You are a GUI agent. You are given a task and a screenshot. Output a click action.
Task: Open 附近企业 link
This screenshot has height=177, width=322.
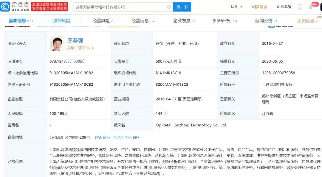click(x=103, y=137)
